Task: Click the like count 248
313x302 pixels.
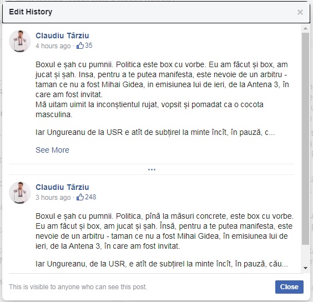Action: (90, 197)
